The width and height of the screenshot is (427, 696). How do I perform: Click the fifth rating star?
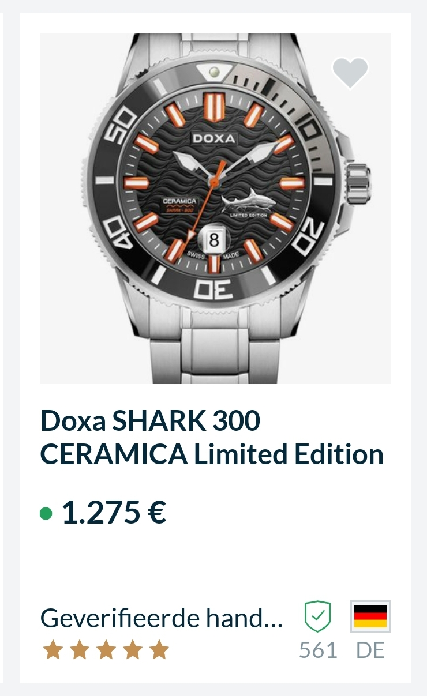[159, 650]
